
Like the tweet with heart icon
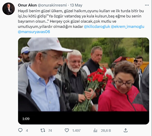click(67, 130)
